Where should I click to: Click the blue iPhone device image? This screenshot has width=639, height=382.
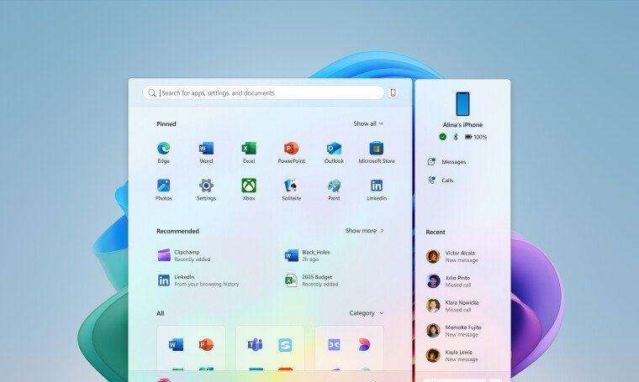tap(462, 104)
